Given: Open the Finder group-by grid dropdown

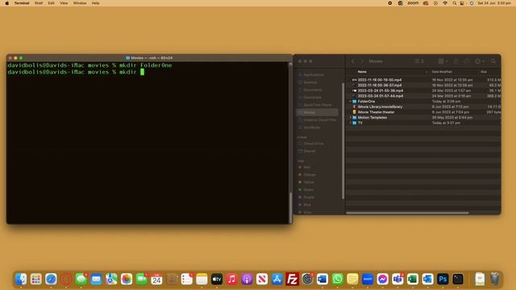Looking at the screenshot, I should tap(443, 61).
